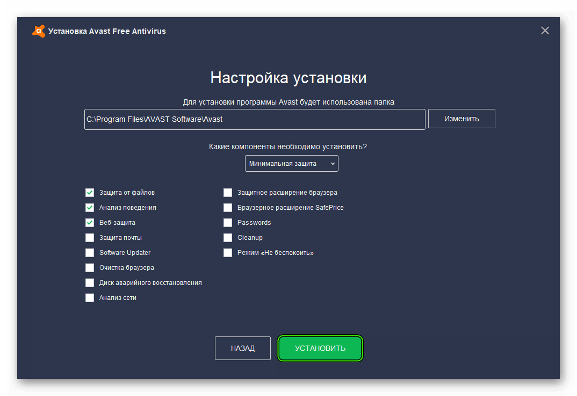The width and height of the screenshot is (577, 396).
Task: Enable Анализ сети checkbox
Action: [90, 298]
